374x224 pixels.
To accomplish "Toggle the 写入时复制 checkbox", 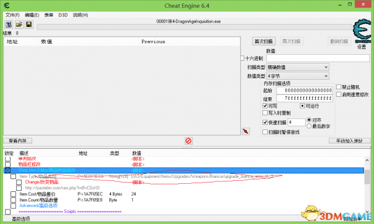I will (265, 113).
